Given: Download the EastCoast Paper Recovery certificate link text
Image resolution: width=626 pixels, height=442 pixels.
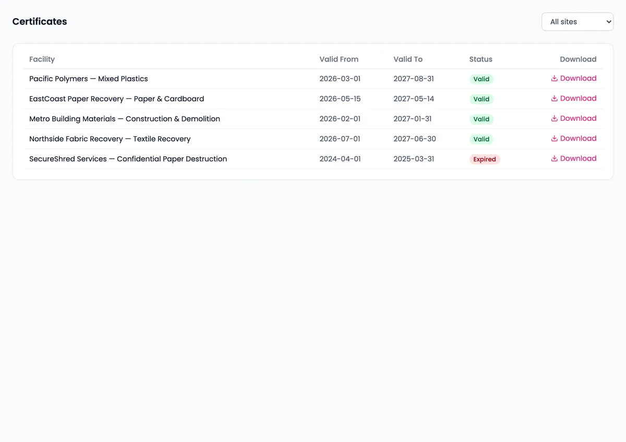Looking at the screenshot, I should tap(578, 98).
